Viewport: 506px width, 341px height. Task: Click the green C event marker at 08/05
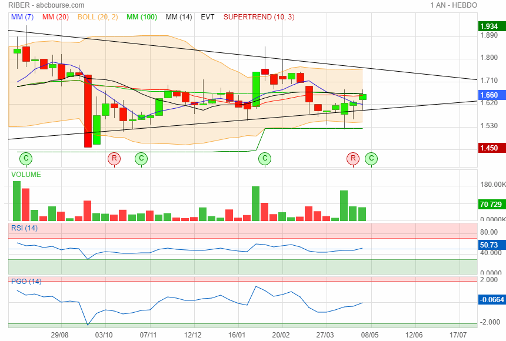coord(371,158)
